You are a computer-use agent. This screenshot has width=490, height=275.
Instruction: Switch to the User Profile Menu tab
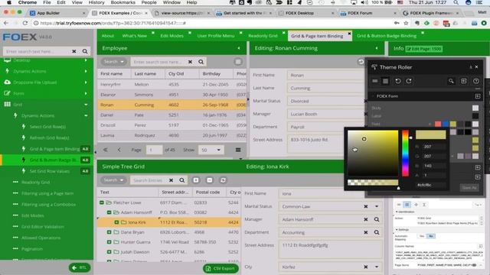(216, 36)
